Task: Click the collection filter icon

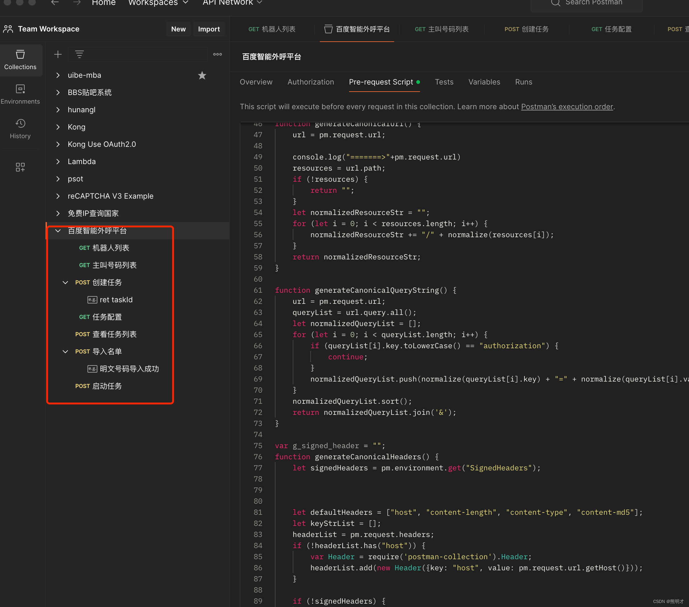Action: 80,54
